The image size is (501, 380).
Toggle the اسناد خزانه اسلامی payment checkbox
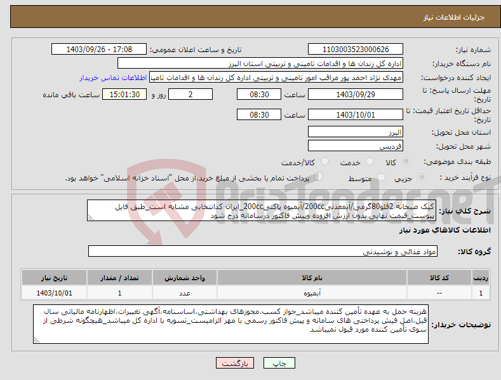coord(319,177)
